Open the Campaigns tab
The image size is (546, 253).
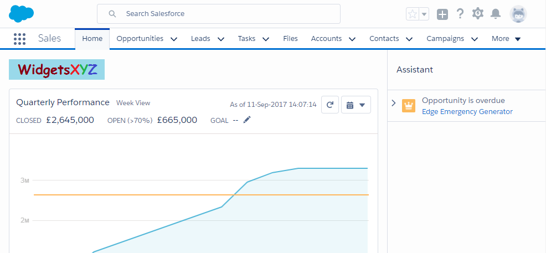click(445, 39)
